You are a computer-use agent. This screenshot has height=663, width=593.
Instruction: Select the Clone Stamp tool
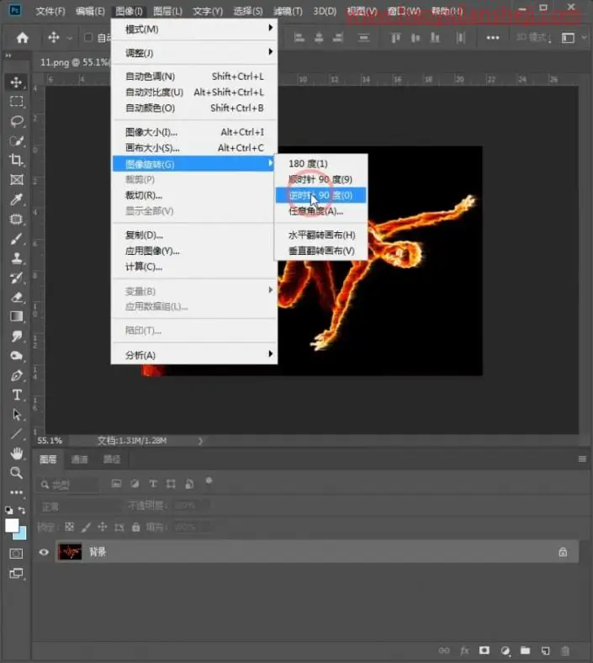click(x=17, y=258)
